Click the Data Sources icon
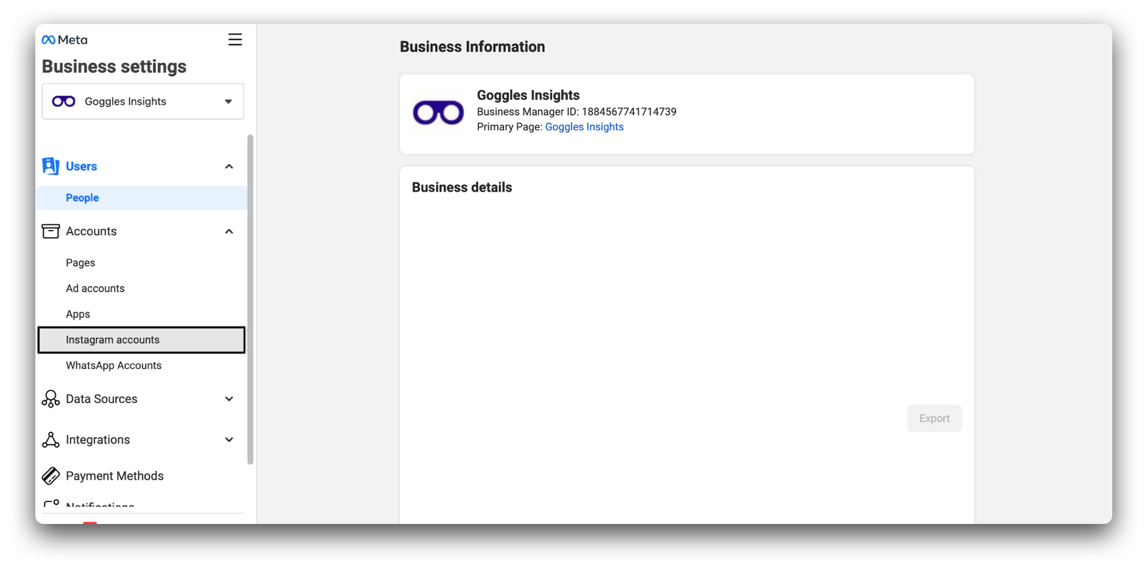The width and height of the screenshot is (1147, 571). tap(50, 399)
